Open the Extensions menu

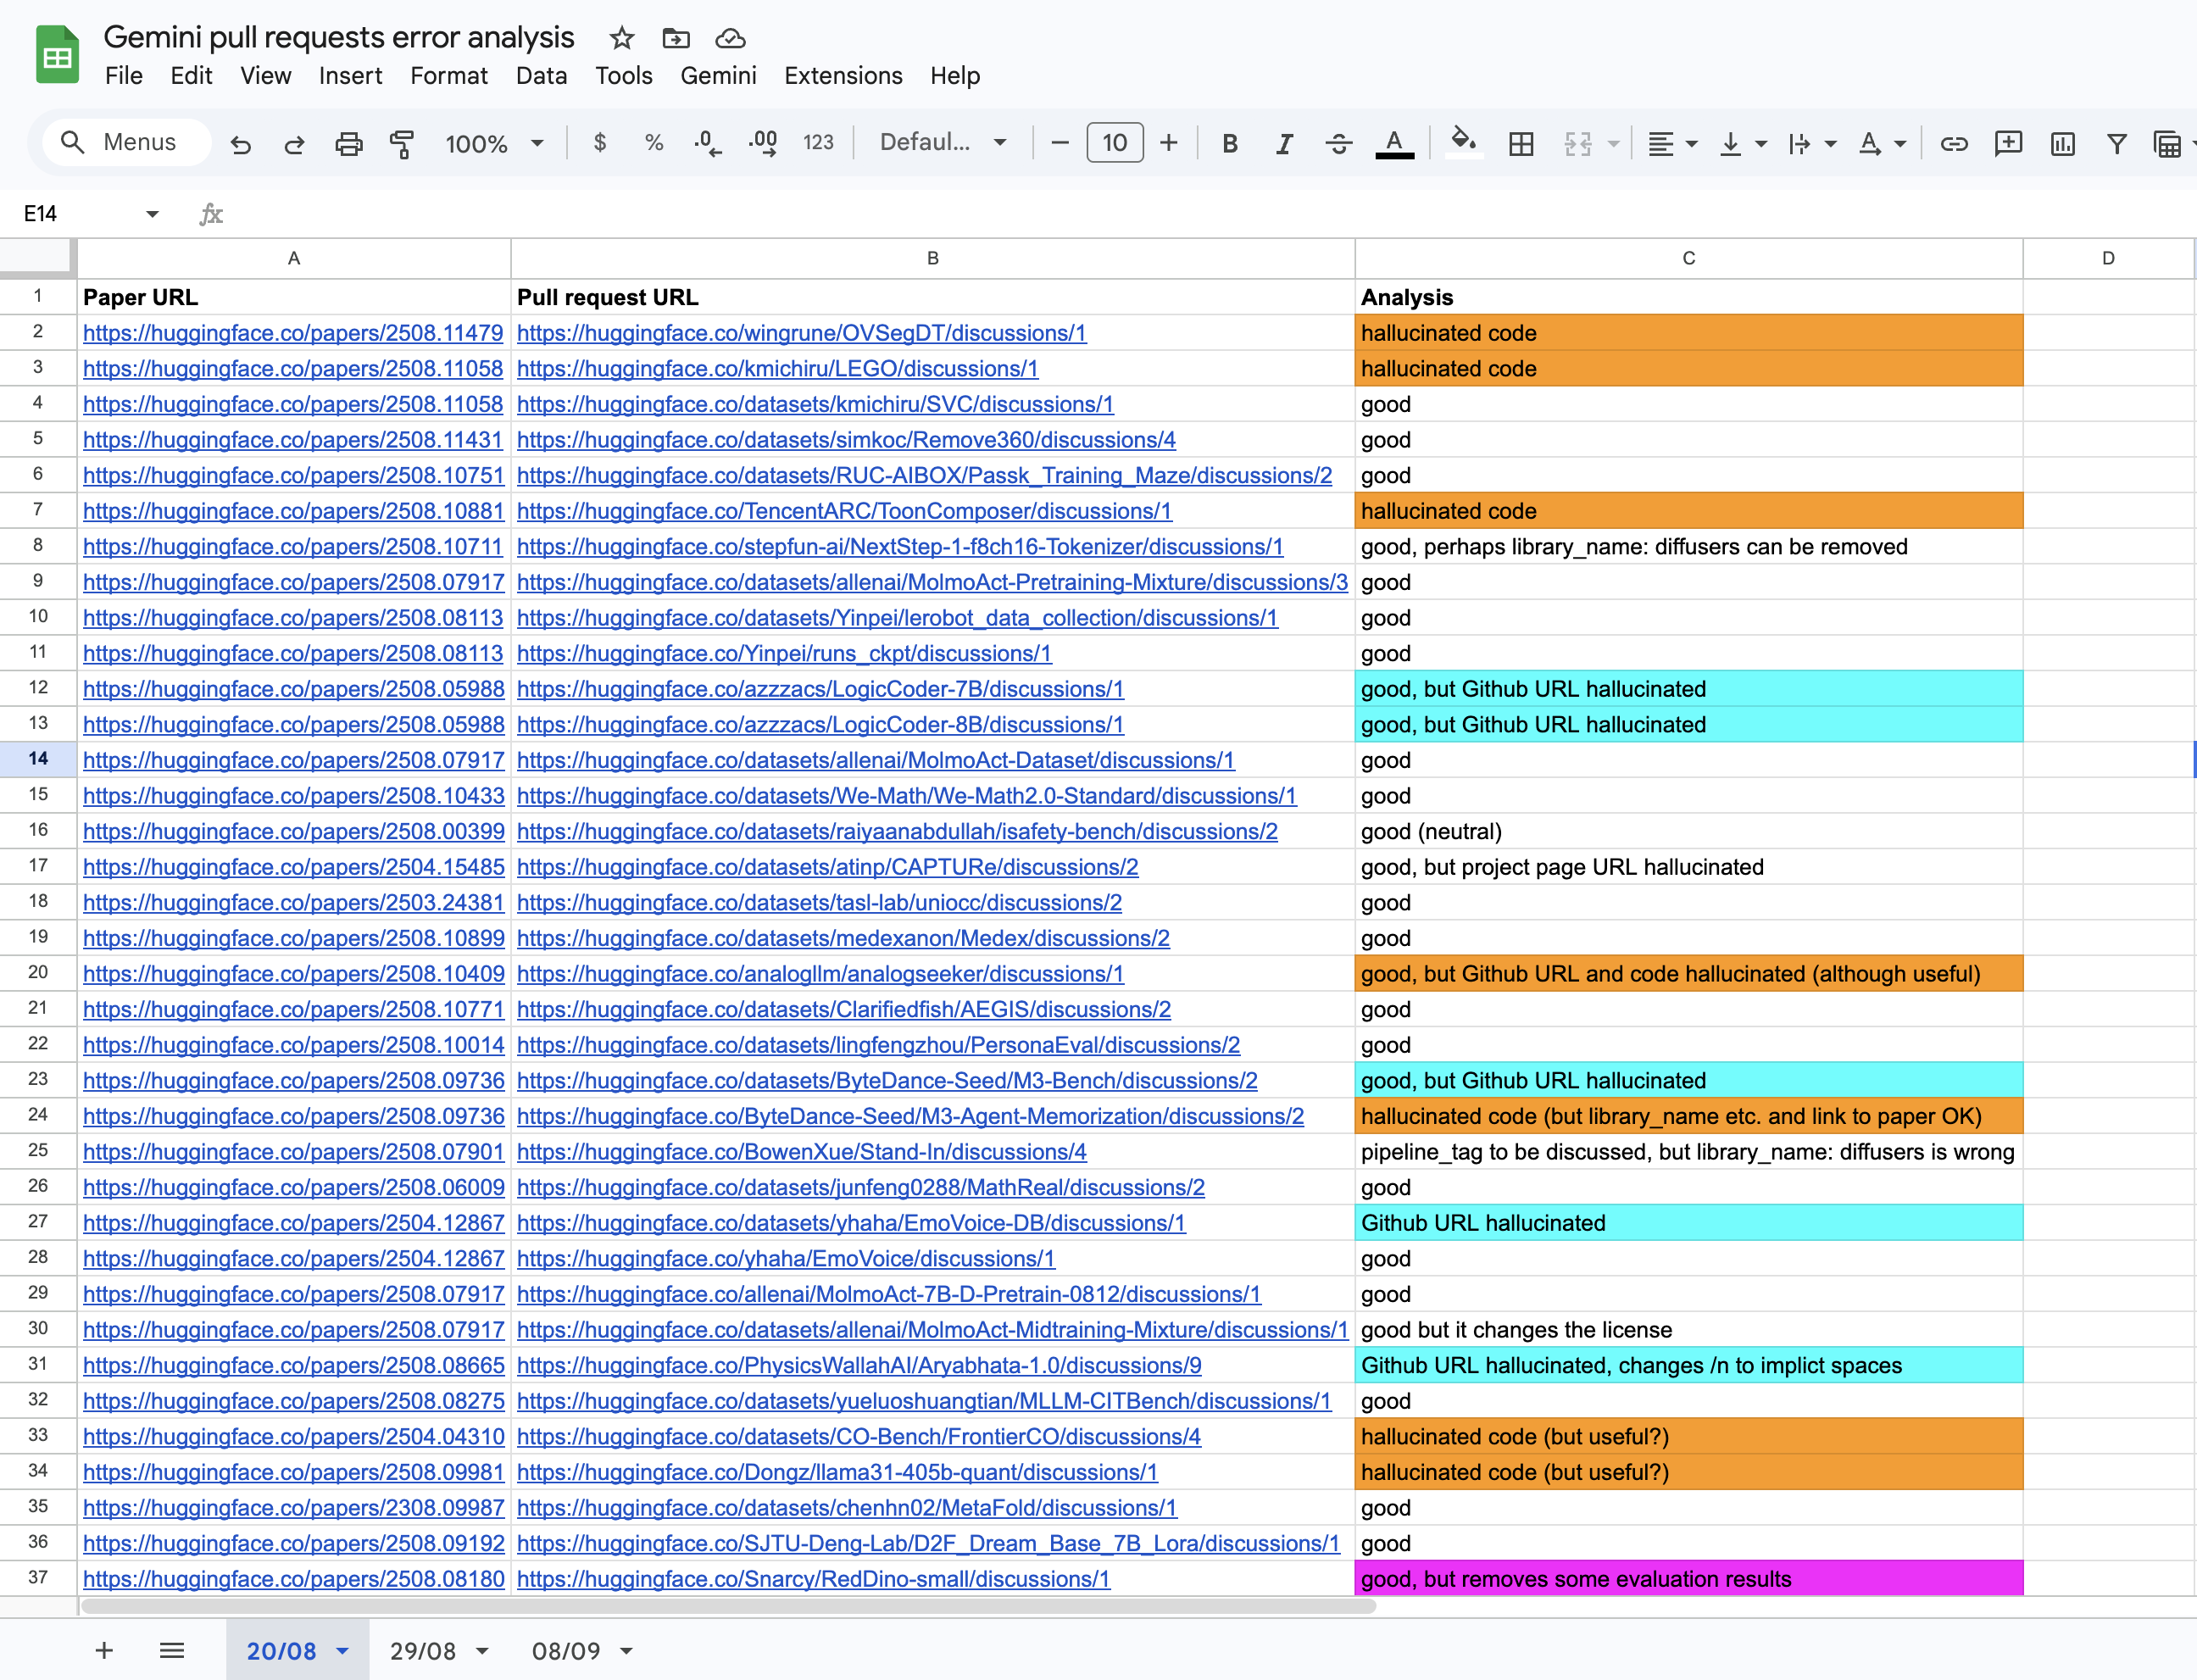coord(843,76)
